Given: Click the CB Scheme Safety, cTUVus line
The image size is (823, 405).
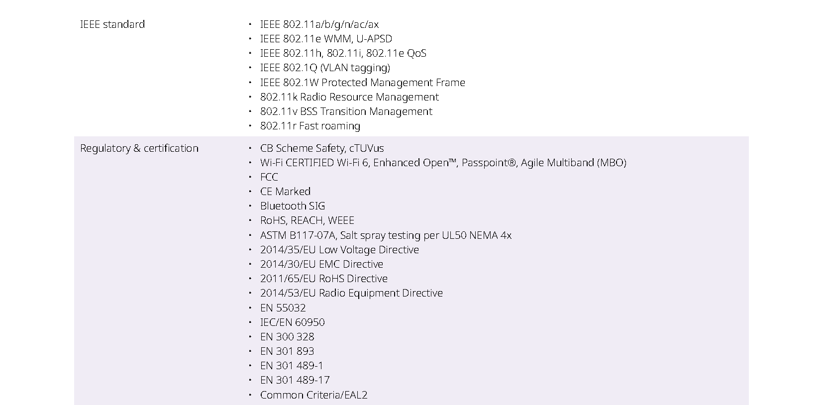Looking at the screenshot, I should point(322,148).
